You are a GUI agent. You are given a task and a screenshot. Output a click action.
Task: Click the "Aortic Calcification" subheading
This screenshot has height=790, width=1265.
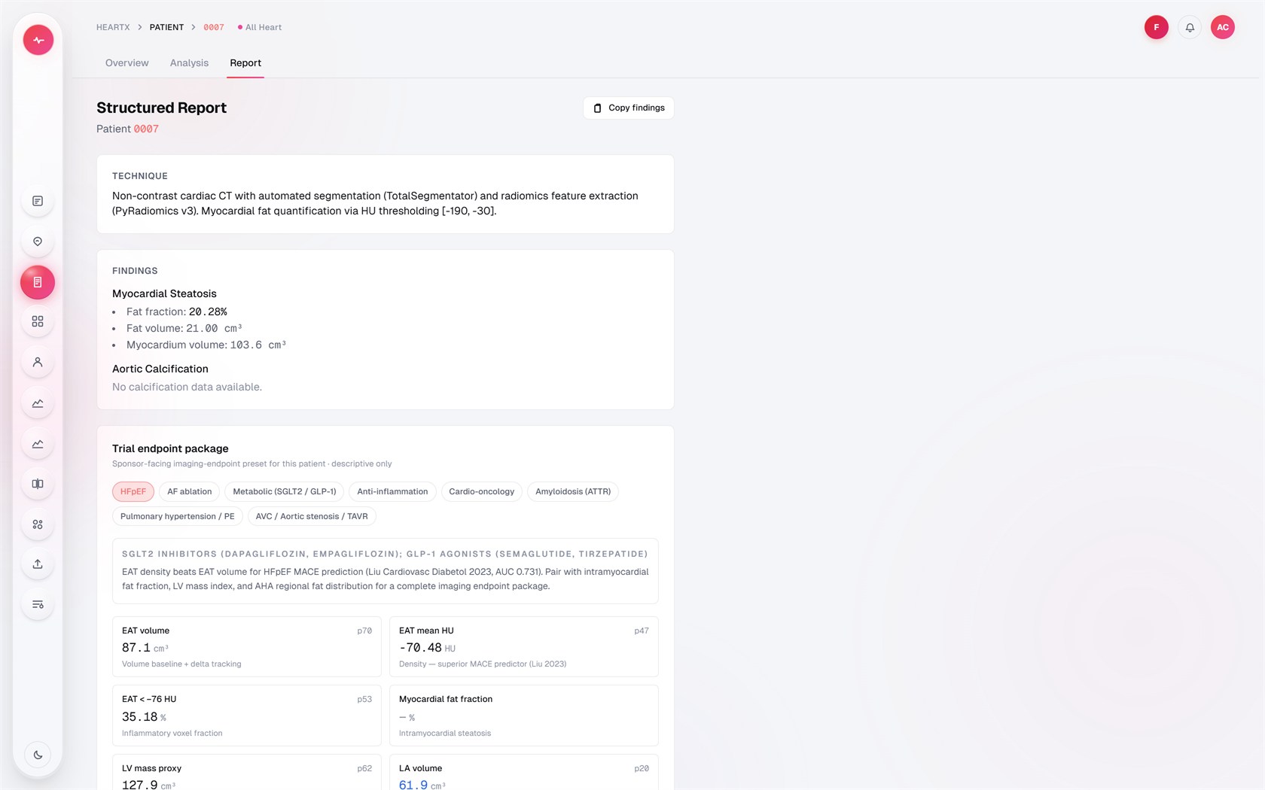160,369
